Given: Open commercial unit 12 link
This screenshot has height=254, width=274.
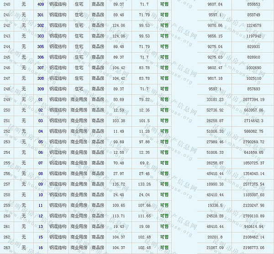Looking at the screenshot, I should point(40,216).
